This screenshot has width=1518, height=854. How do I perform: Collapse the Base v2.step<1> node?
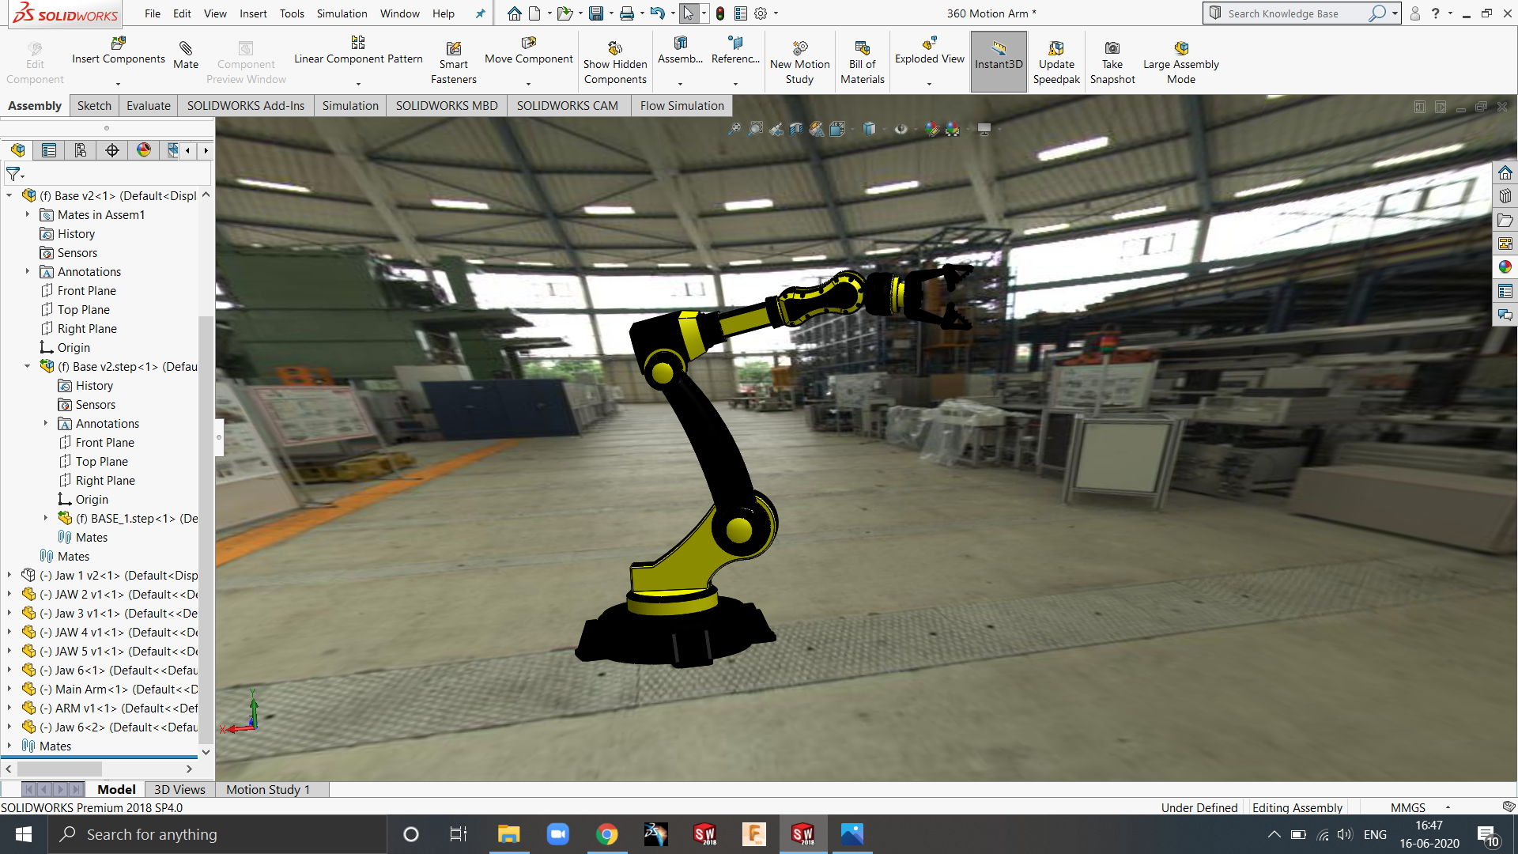[x=27, y=366]
